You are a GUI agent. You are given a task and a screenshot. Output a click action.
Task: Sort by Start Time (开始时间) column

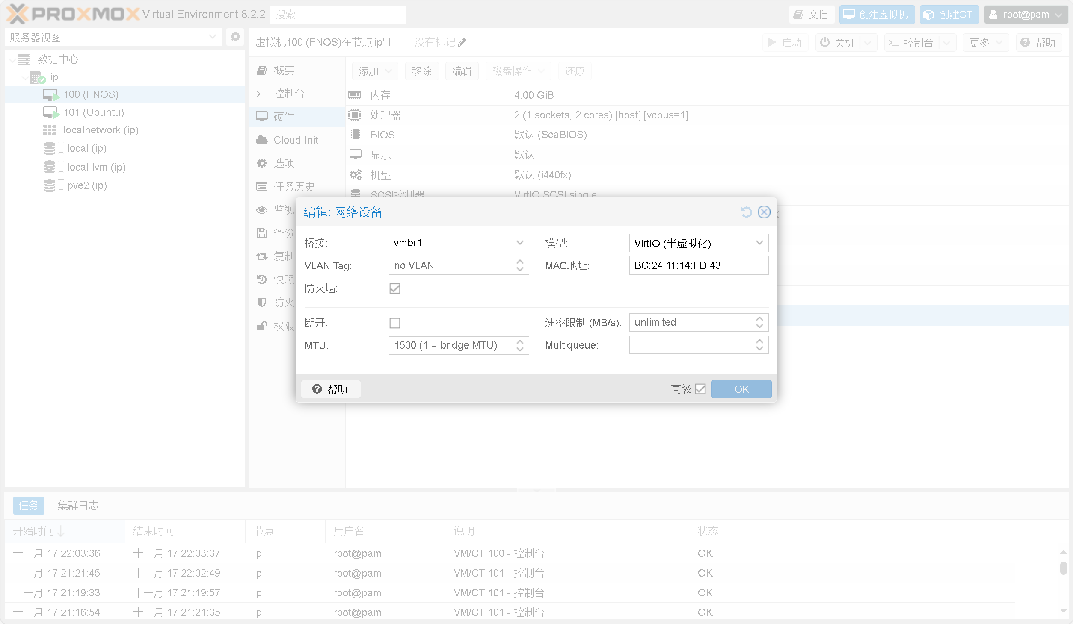coord(65,531)
